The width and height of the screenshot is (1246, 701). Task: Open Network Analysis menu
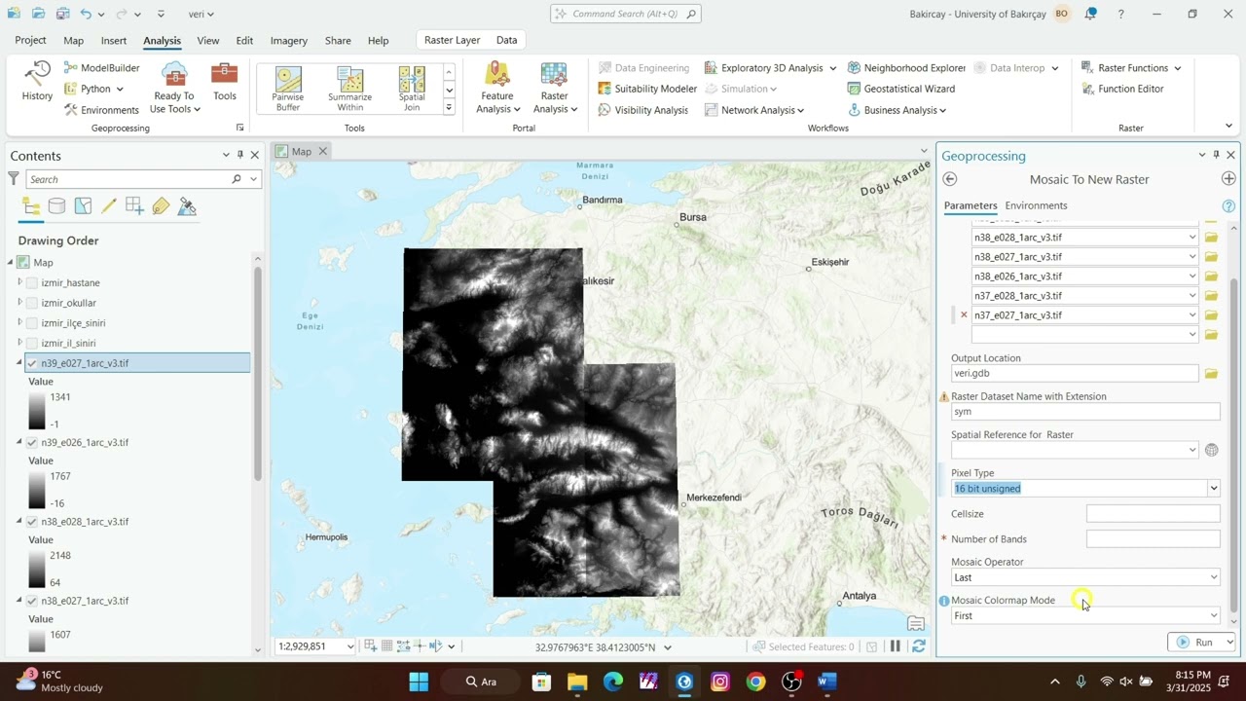[754, 110]
